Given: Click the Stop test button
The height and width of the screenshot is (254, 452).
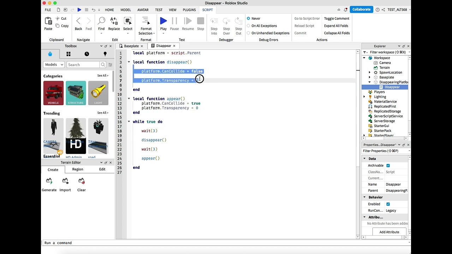Looking at the screenshot, I should (201, 21).
